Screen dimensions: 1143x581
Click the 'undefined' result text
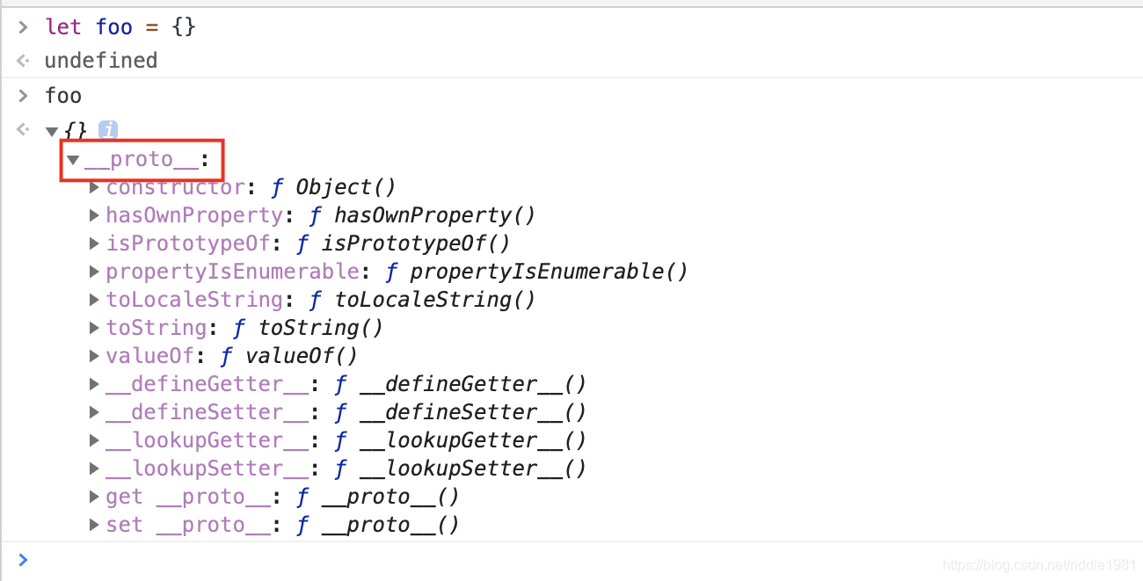coord(101,61)
